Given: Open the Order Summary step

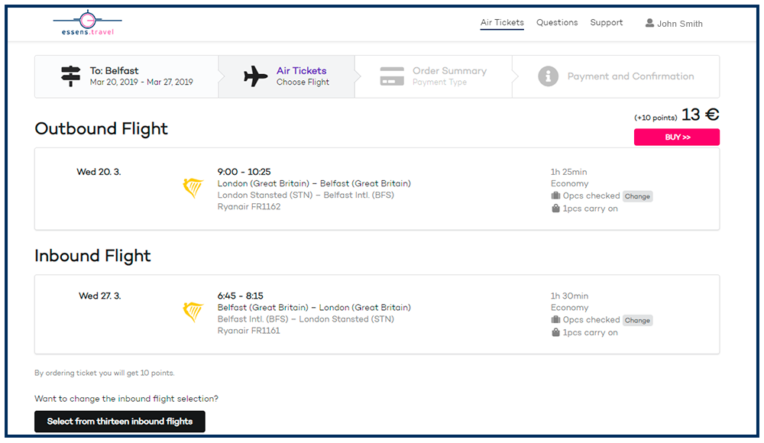Looking at the screenshot, I should click(433, 76).
